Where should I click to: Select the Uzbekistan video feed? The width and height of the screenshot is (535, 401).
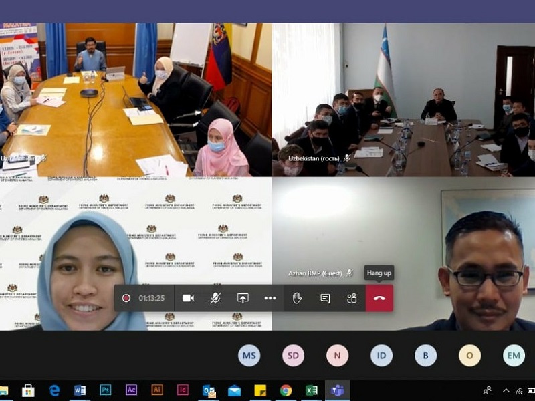403,100
